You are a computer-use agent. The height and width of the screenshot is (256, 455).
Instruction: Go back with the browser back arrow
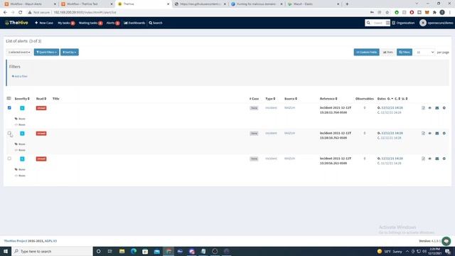(x=5, y=13)
